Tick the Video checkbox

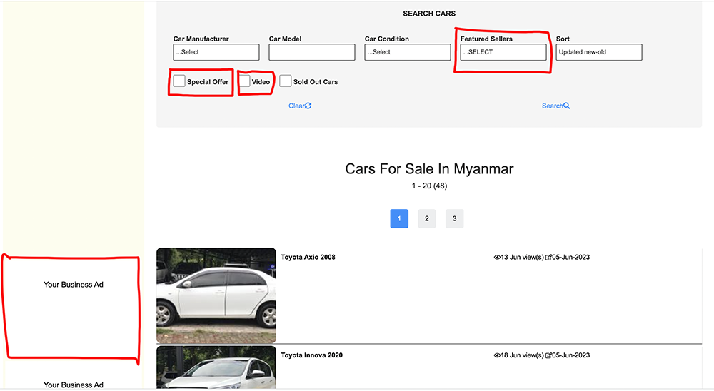coord(244,81)
